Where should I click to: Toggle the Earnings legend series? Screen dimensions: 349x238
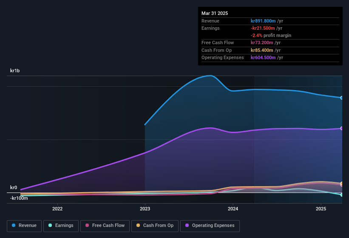61,226
